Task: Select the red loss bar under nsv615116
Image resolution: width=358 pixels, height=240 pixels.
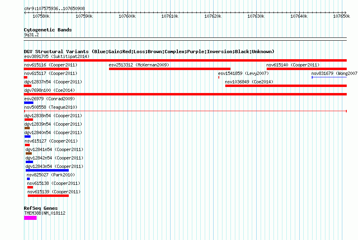Action: click(46, 69)
